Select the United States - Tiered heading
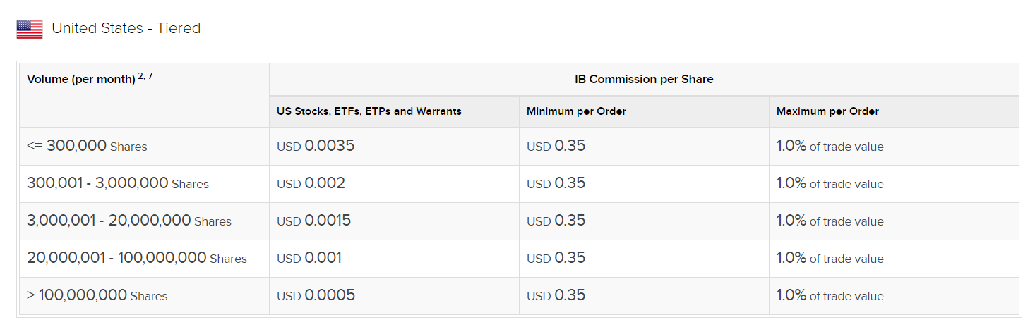This screenshot has width=1035, height=327. point(126,28)
